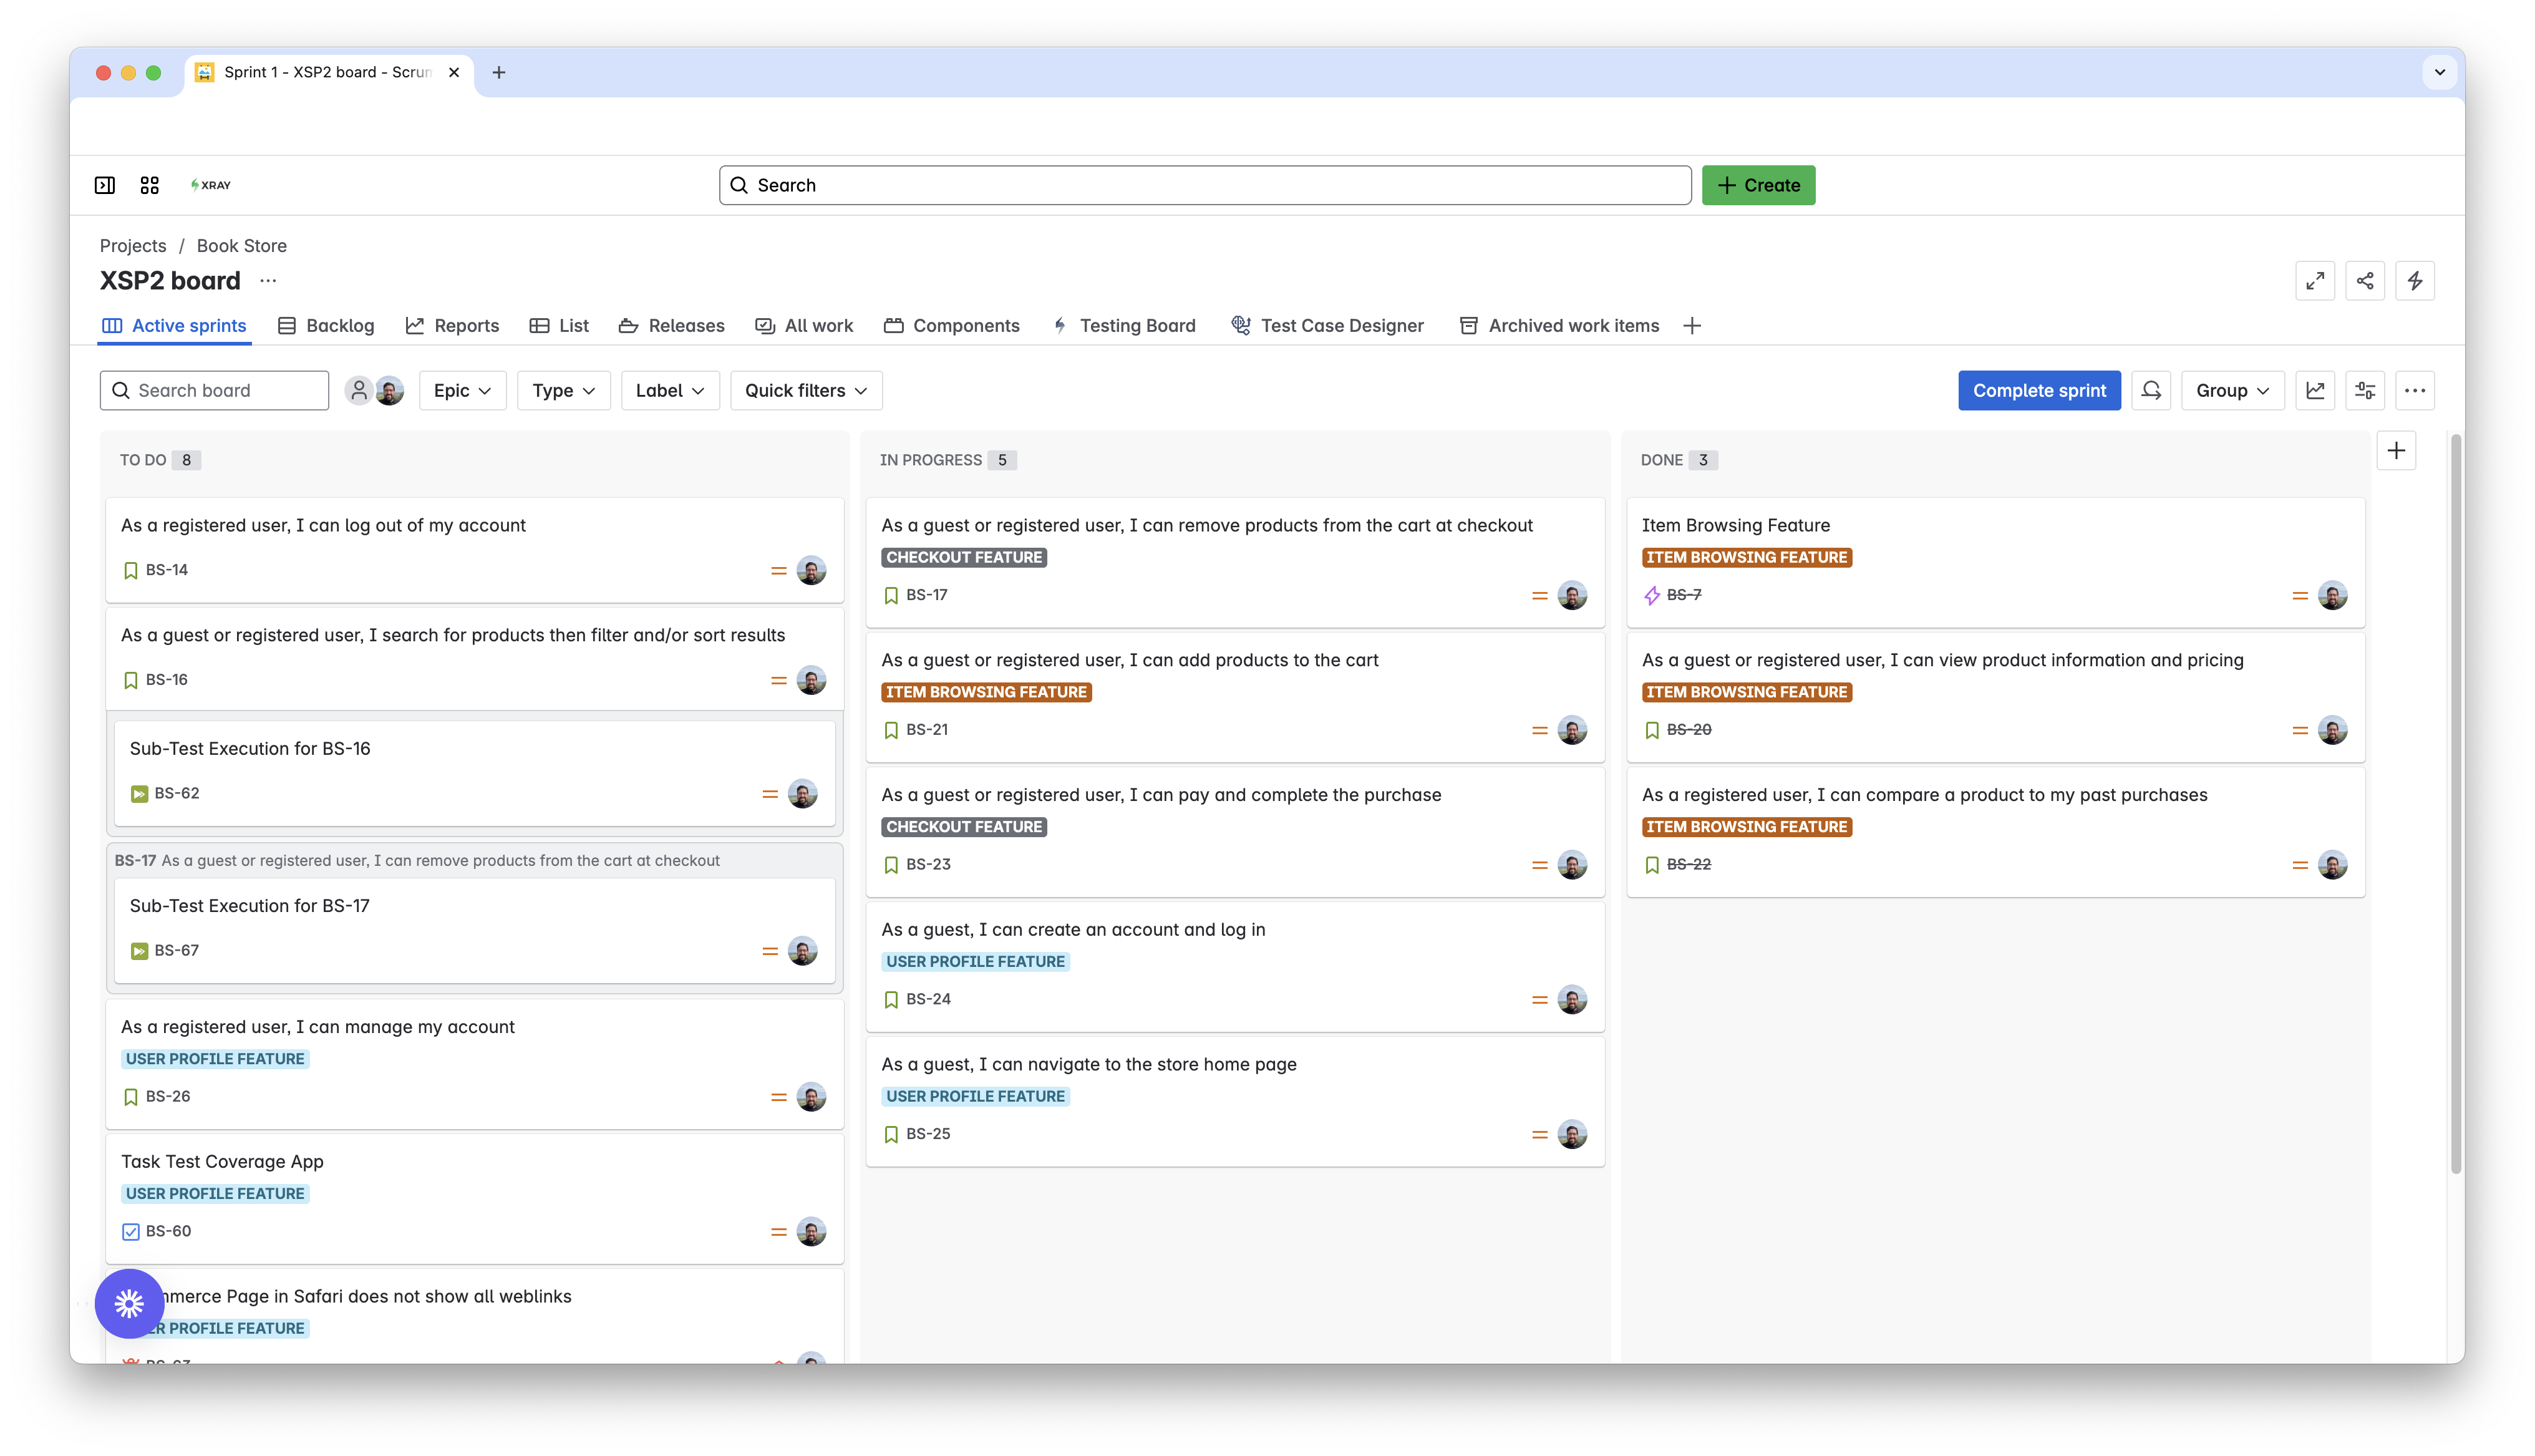The width and height of the screenshot is (2535, 1456).
Task: Filter by unassigned avatar icon
Action: coord(358,390)
